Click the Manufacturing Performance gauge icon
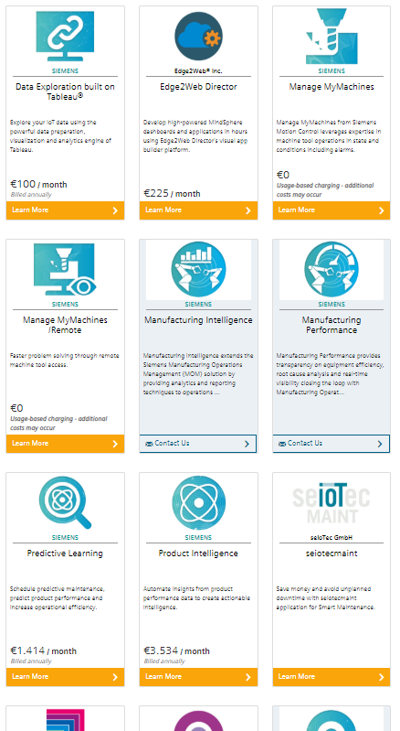The image size is (400, 731). [x=332, y=270]
